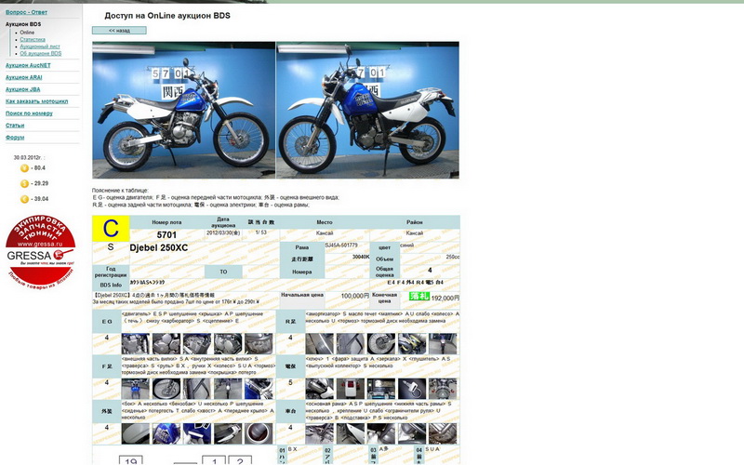Open 'Как заказать мотоцикл' link
The width and height of the screenshot is (744, 465).
point(36,100)
